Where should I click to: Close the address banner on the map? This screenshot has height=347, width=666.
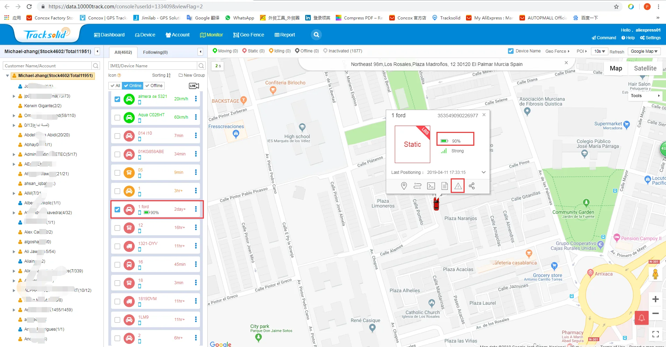tap(566, 63)
